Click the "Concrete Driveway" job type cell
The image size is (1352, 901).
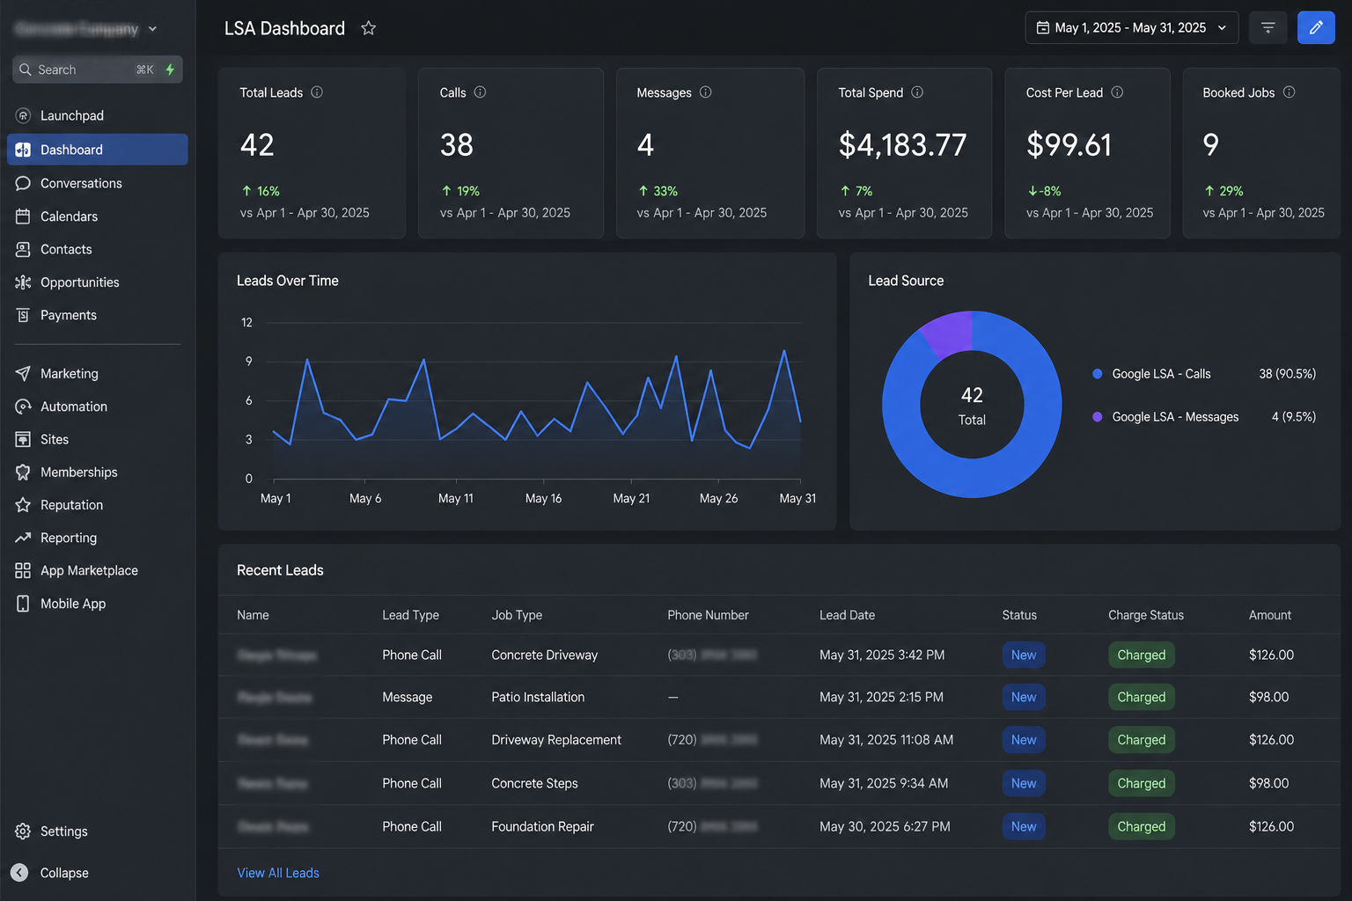[x=545, y=655]
